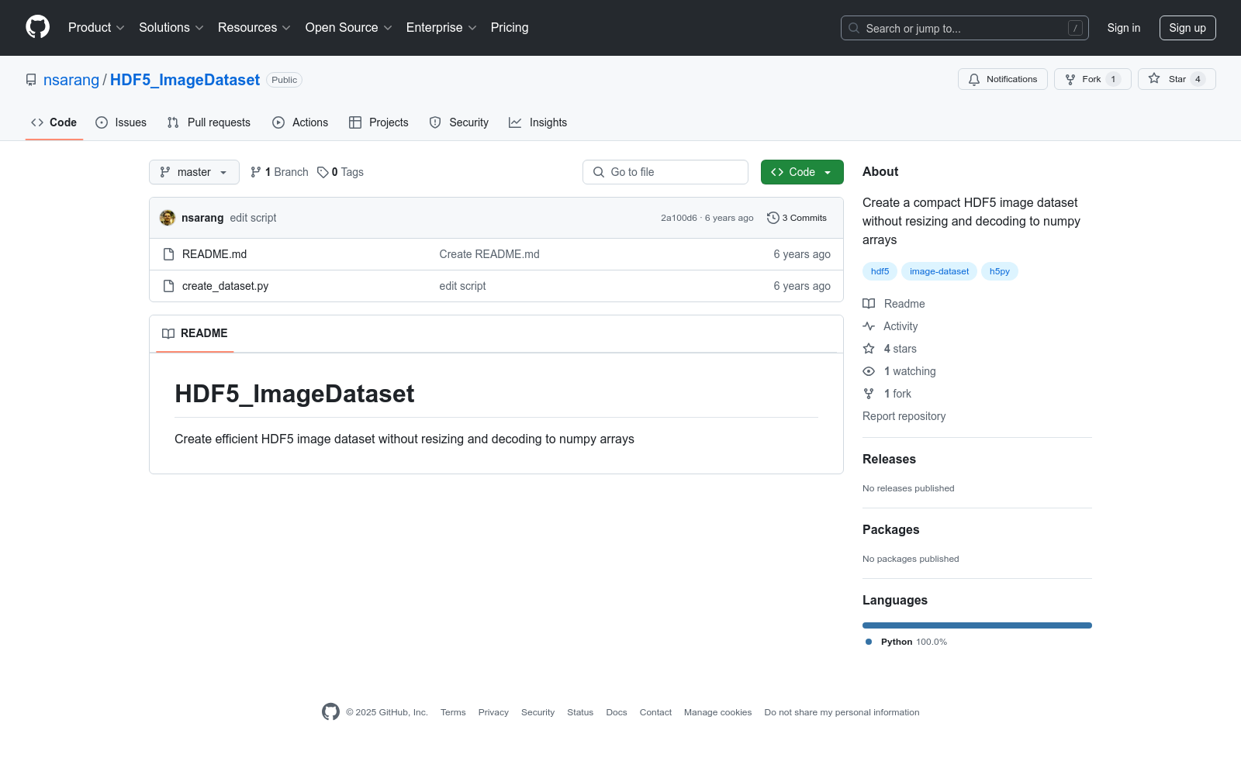Switch to the Actions tab
Image resolution: width=1241 pixels, height=775 pixels.
tap(300, 122)
